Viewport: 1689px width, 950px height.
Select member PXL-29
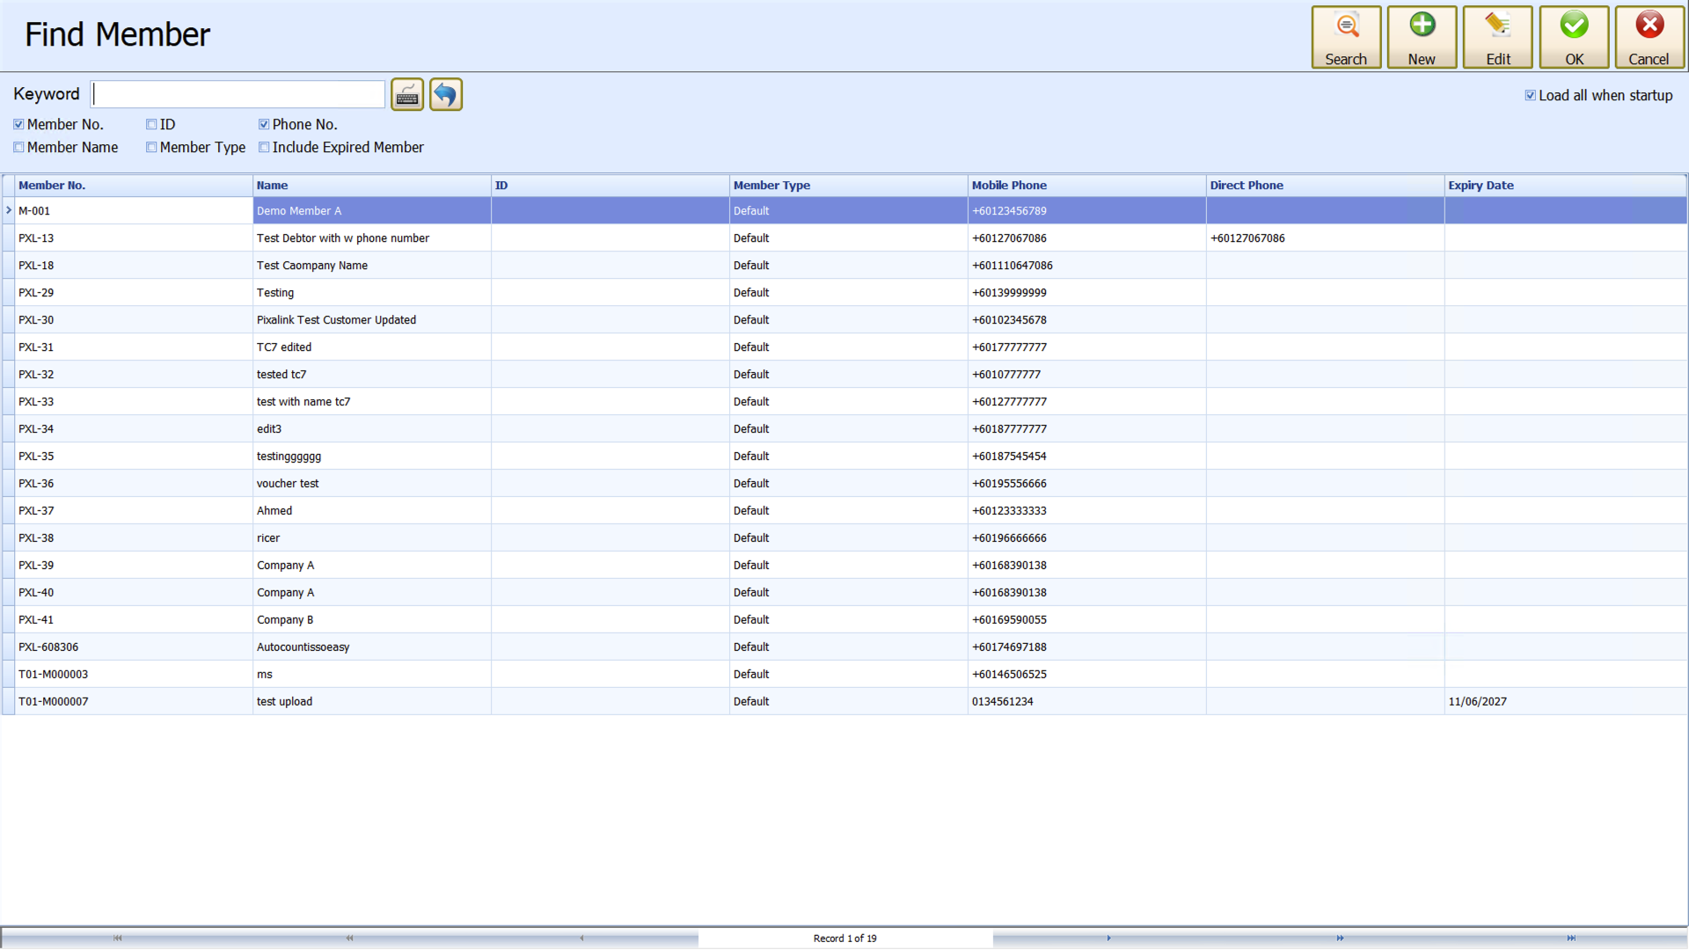(x=36, y=293)
